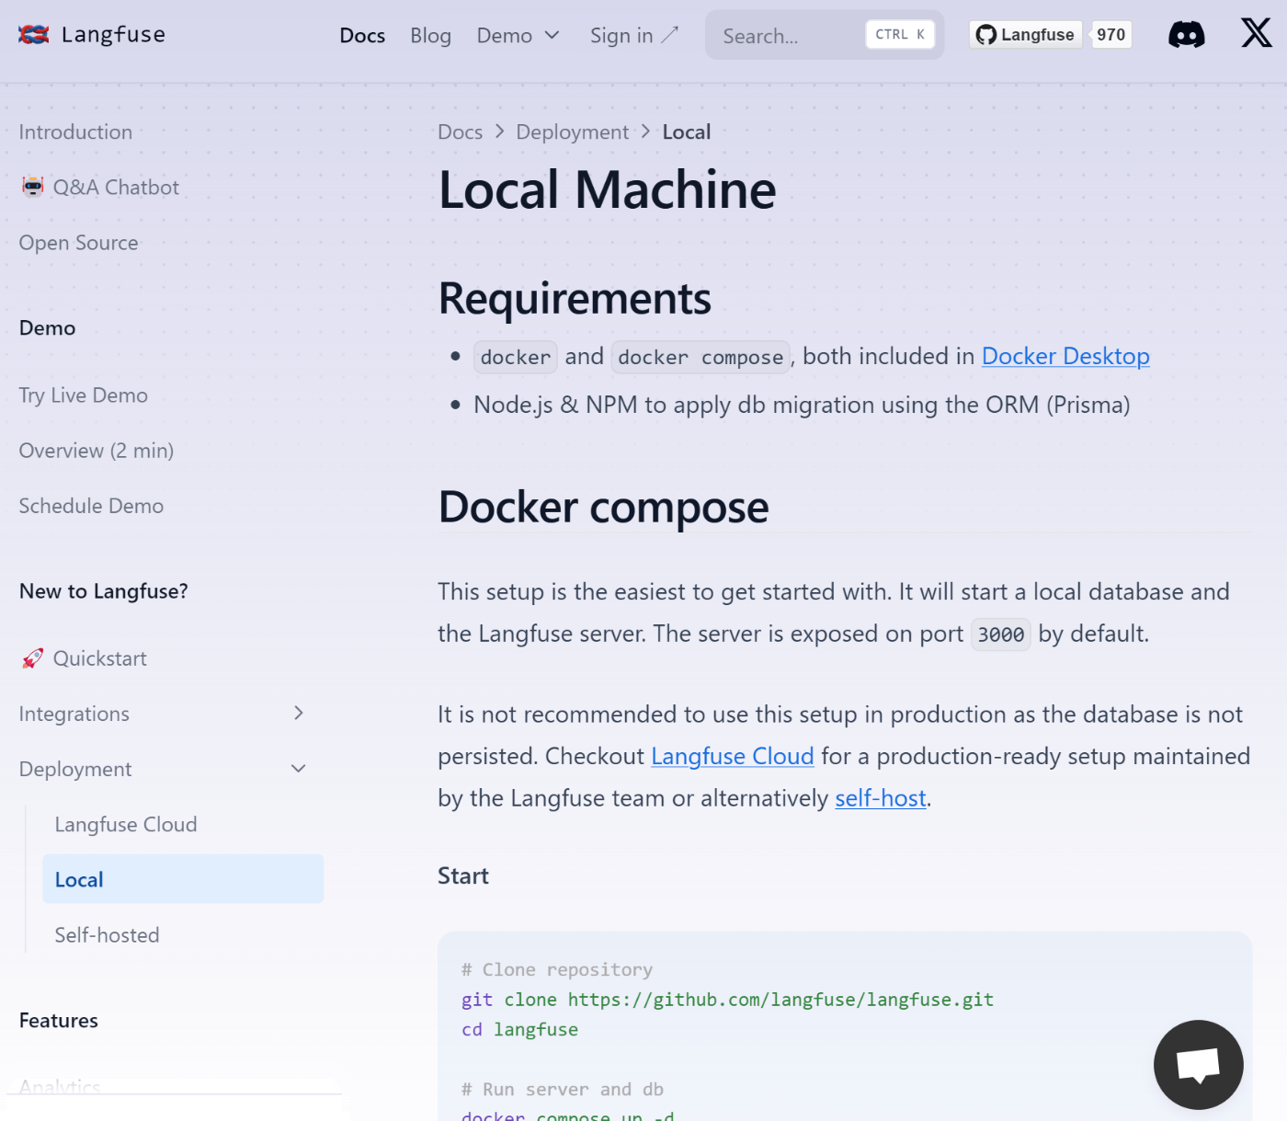Open the Langfuse Cloud inline link

point(733,756)
